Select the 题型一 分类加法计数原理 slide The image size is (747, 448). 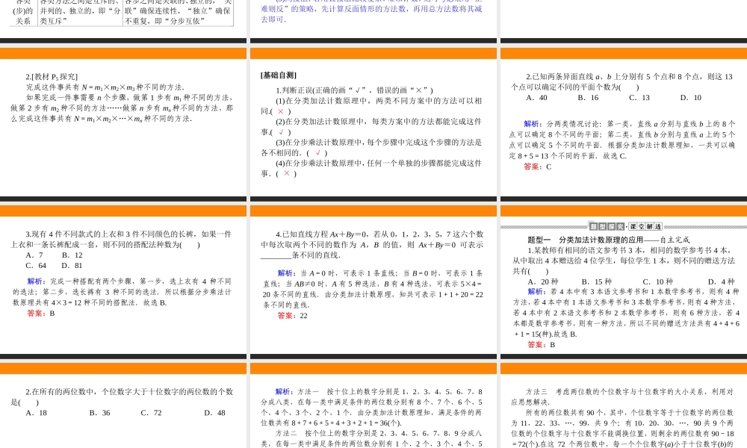pos(624,282)
